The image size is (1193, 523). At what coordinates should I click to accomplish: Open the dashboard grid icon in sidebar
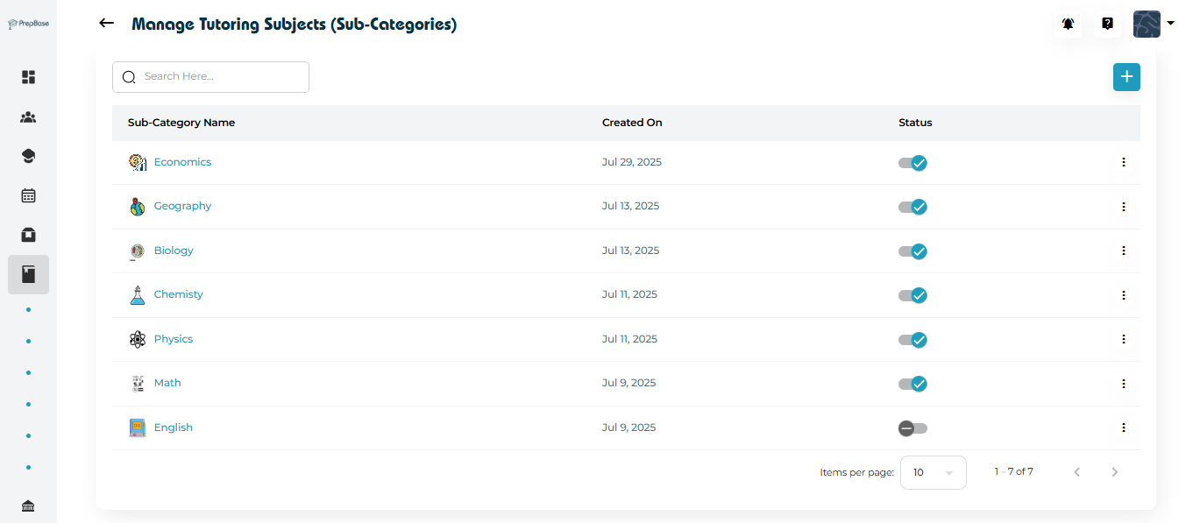28,77
